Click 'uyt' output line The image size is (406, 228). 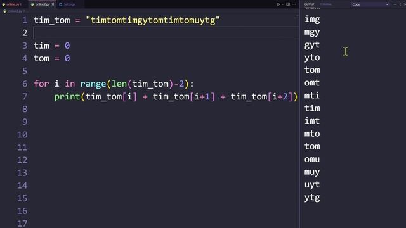(x=312, y=184)
